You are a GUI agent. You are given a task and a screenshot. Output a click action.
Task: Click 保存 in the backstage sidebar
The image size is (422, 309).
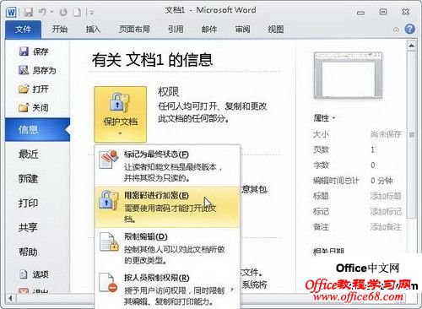pyautogui.click(x=34, y=51)
